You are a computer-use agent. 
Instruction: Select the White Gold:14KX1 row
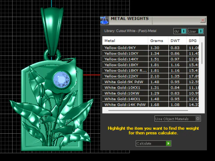click(x=150, y=99)
